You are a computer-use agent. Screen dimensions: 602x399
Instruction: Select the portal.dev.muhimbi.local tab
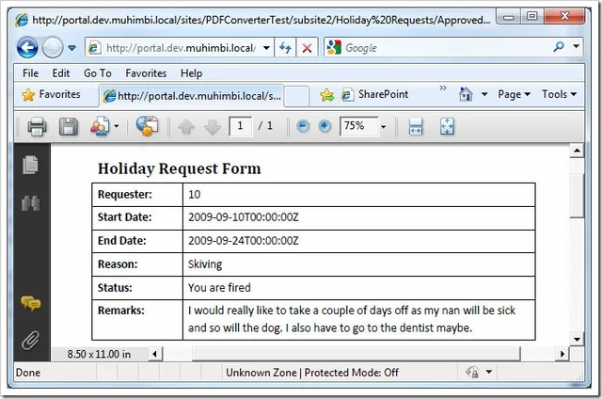click(192, 96)
